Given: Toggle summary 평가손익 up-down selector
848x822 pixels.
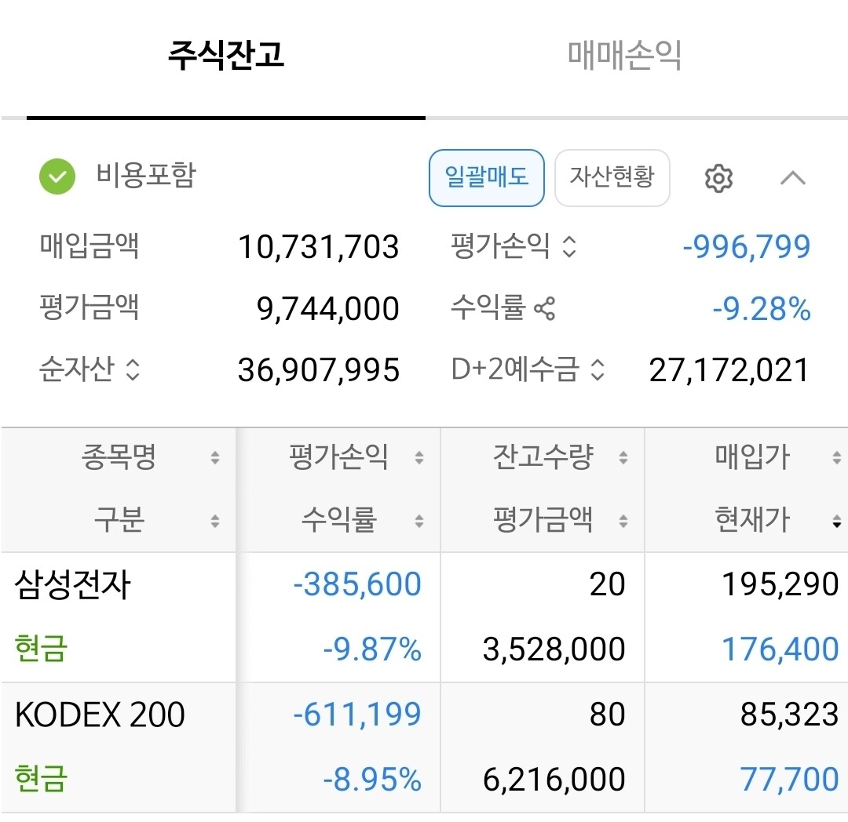Looking at the screenshot, I should pos(570,248).
